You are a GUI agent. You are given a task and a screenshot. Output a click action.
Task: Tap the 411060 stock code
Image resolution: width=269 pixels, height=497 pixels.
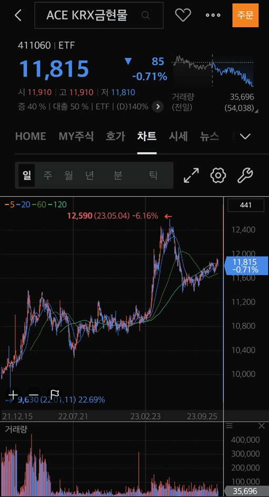pos(34,46)
